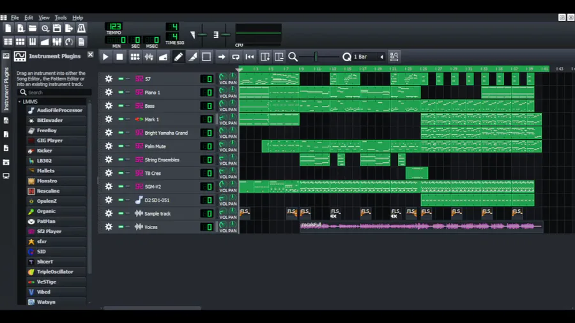The height and width of the screenshot is (323, 575).
Task: Open the Tools menu
Action: (61, 18)
